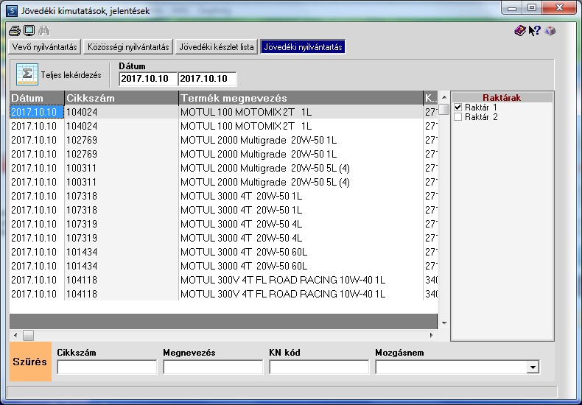Enable the Raktár 2 checkbox
This screenshot has height=405, width=582.
click(x=458, y=117)
